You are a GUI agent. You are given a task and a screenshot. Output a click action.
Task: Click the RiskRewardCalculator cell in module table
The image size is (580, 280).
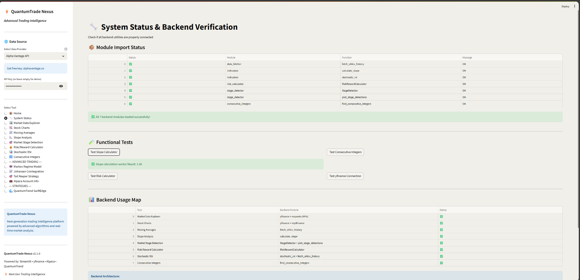(x=401, y=84)
